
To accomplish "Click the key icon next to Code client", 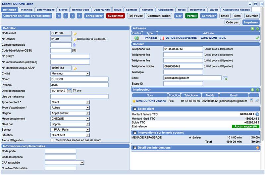I will coord(75,34).
